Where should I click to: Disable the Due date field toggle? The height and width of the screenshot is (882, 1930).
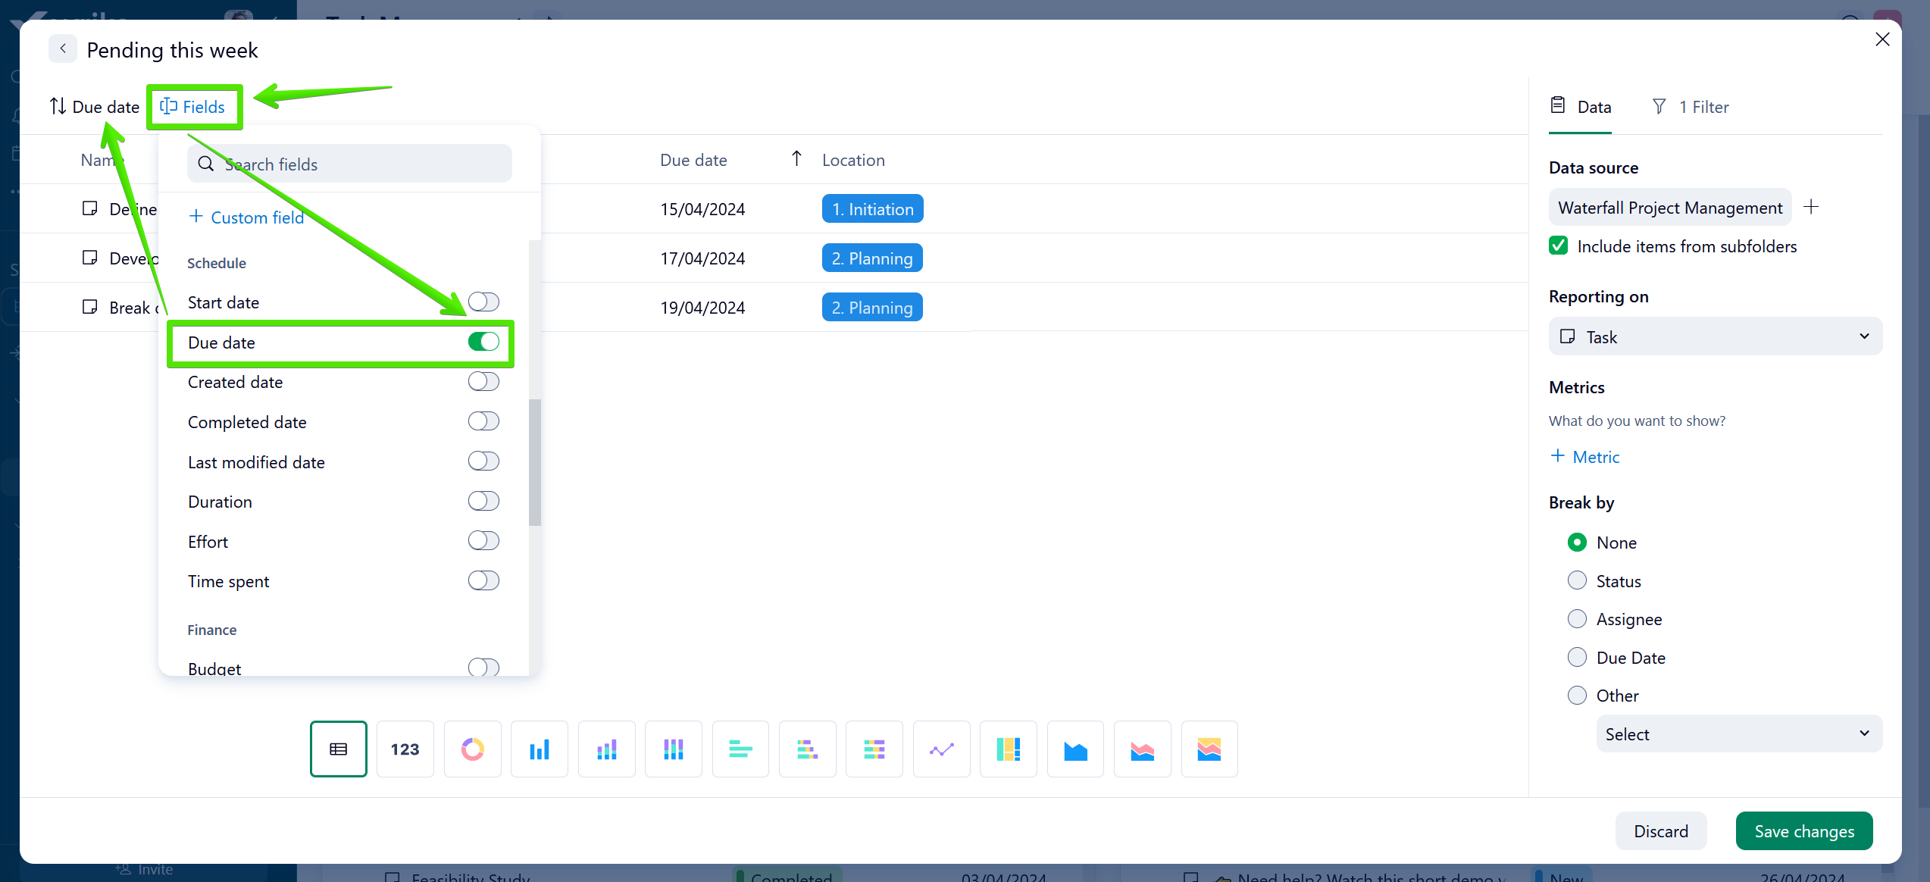tap(483, 342)
